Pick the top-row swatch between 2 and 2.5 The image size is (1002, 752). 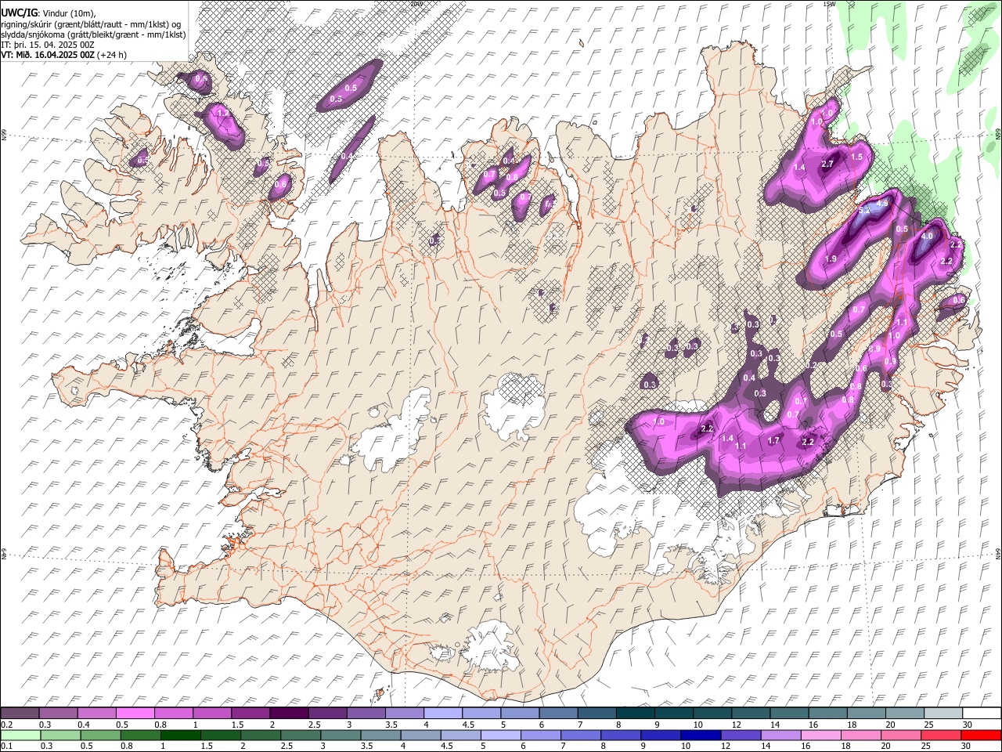coord(289,714)
